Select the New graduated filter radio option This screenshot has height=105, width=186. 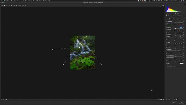pyautogui.click(x=169, y=19)
